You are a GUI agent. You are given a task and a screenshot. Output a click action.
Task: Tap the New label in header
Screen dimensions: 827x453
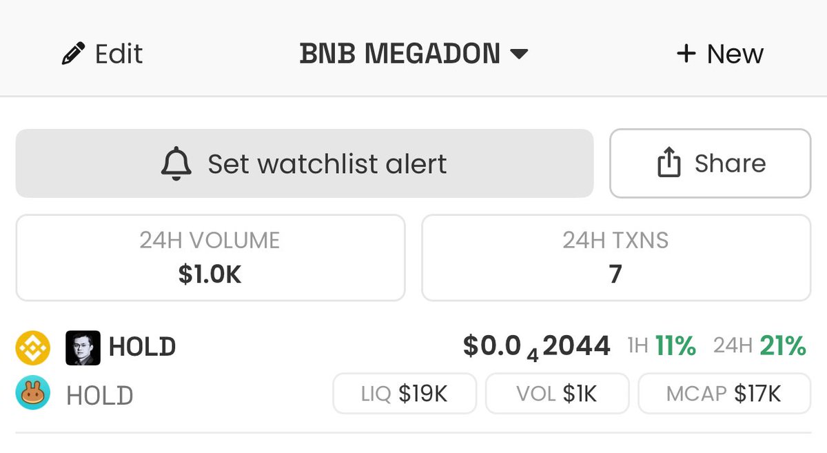(735, 53)
